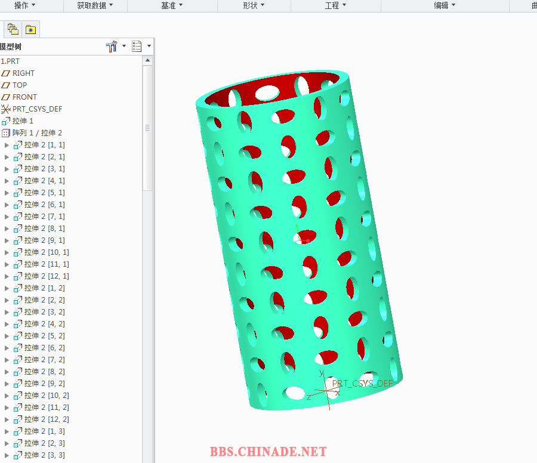Viewport: 537px width, 463px height.
Task: Select the 阵列 1 / 拉伸 2 pattern icon
Action: [6, 133]
